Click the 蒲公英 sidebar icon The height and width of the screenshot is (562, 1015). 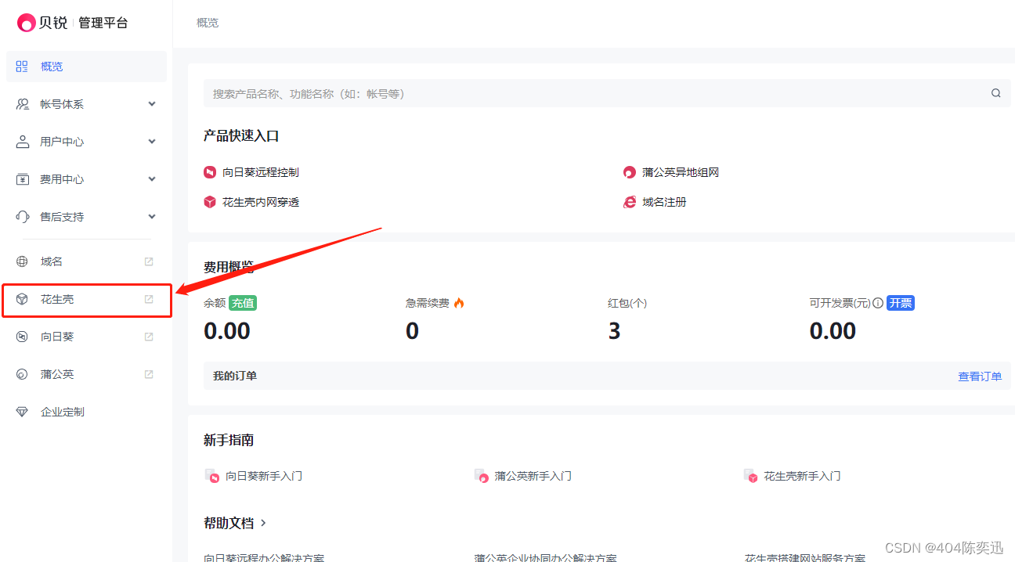22,374
